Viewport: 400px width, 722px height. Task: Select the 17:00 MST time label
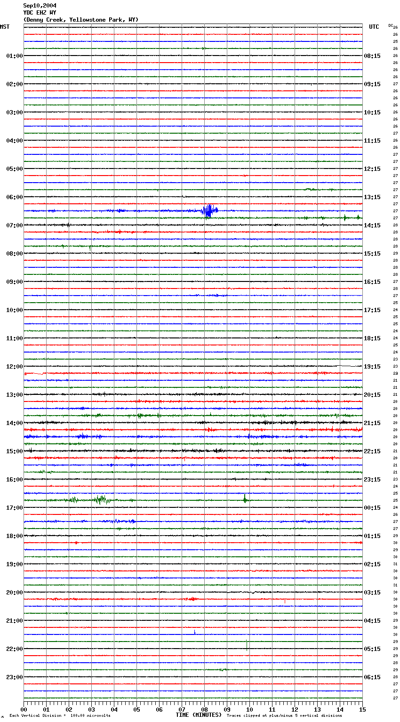pos(15,508)
